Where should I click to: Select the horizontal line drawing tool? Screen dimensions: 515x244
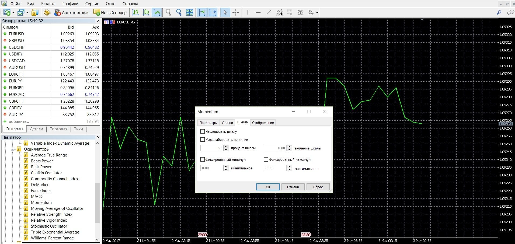click(258, 12)
